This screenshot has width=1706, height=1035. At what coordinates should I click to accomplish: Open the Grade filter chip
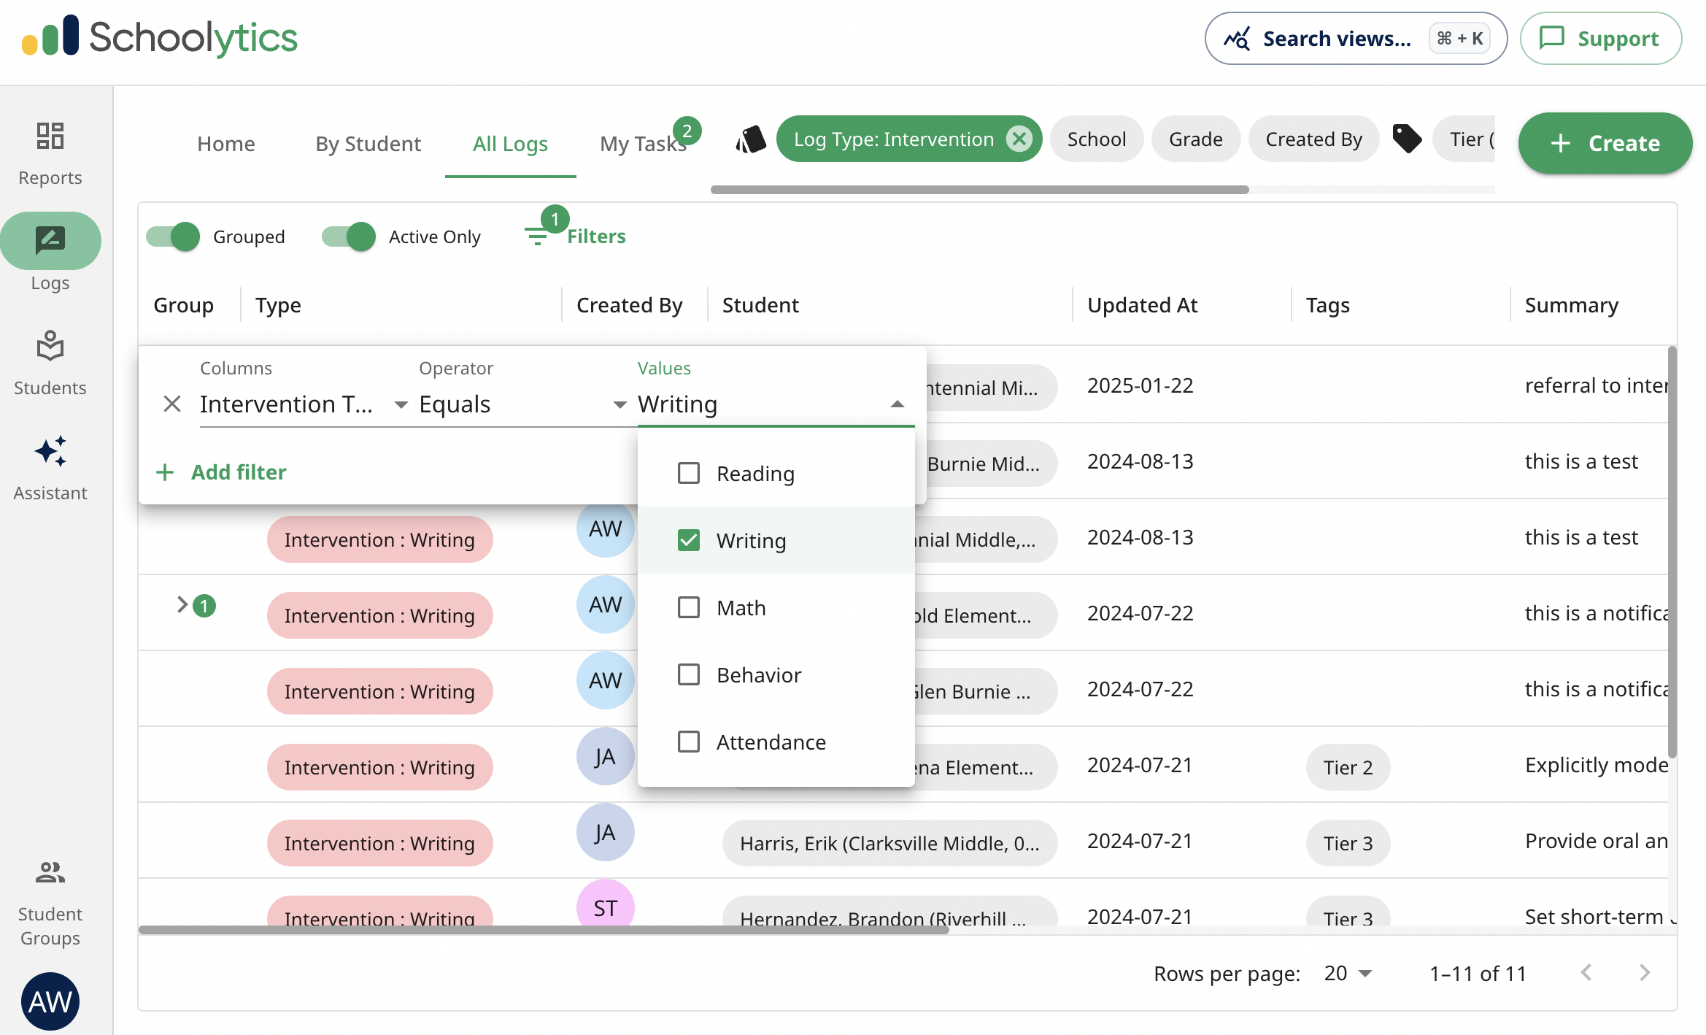[x=1196, y=139]
